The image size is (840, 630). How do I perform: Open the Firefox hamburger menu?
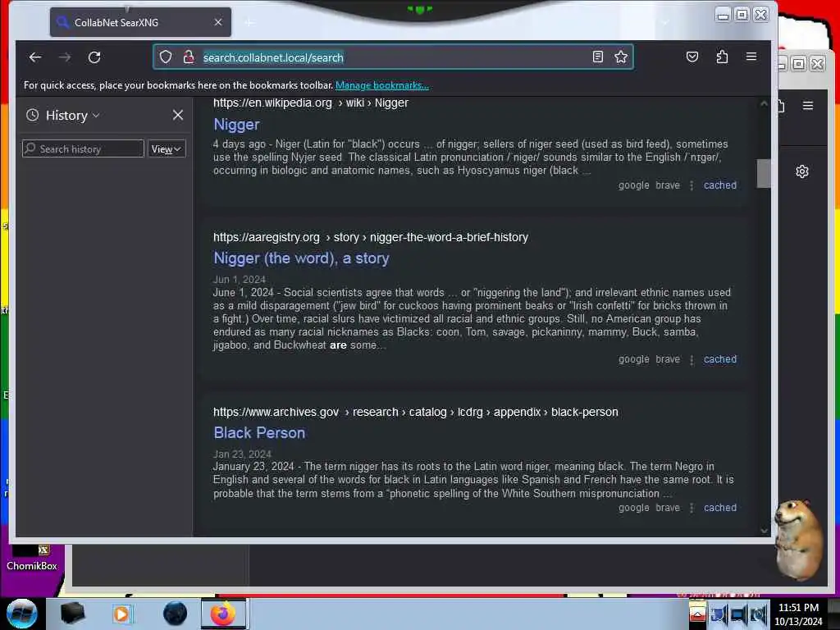pos(751,57)
